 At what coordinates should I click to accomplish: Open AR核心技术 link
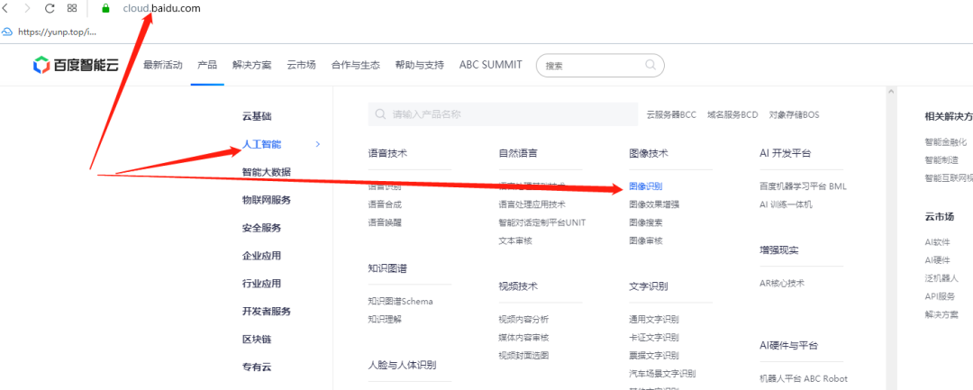tap(782, 284)
